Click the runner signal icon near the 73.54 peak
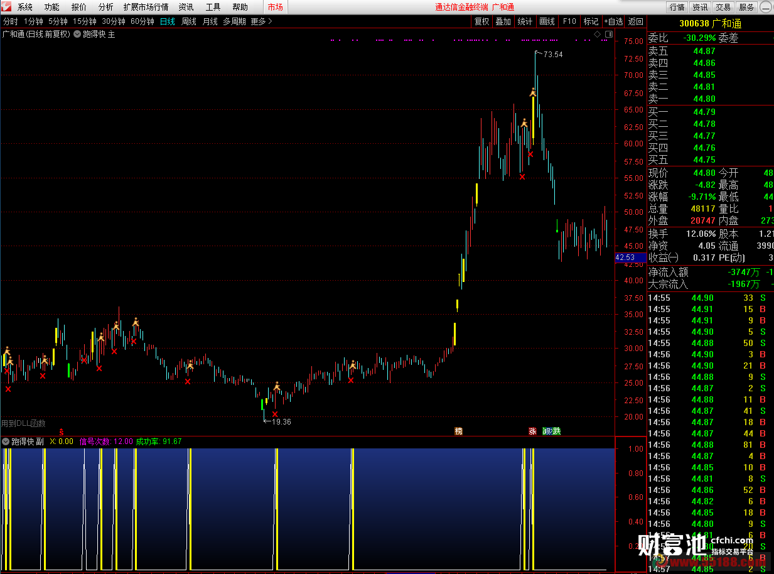The width and height of the screenshot is (774, 574). coord(532,93)
